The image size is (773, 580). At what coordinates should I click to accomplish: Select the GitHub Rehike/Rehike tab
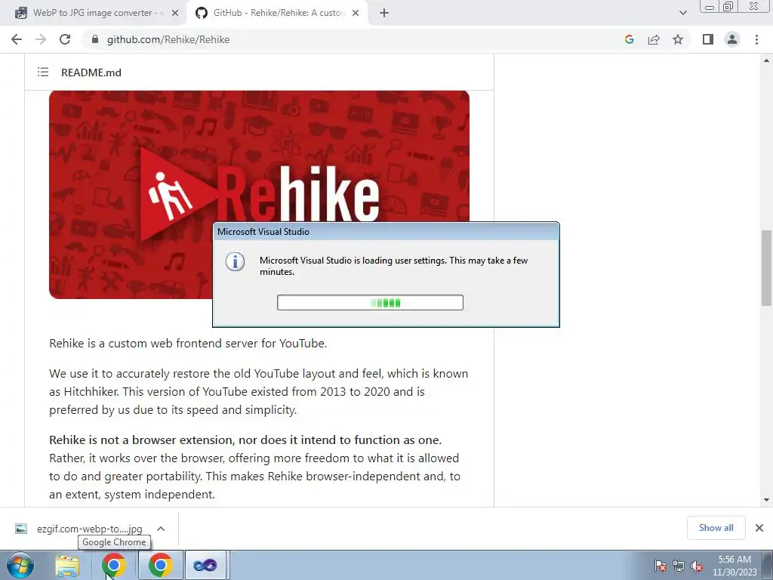click(276, 13)
